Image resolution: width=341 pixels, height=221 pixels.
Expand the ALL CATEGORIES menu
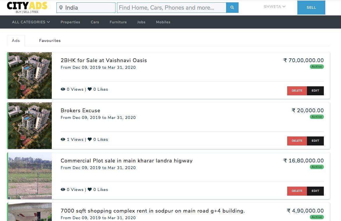tap(31, 22)
